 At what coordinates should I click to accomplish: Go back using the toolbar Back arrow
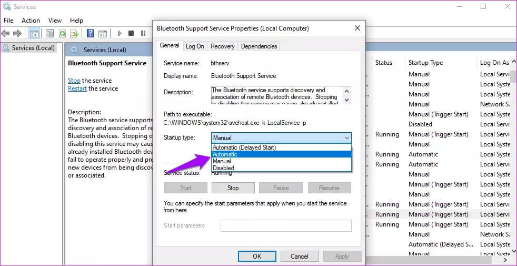pyautogui.click(x=5, y=33)
